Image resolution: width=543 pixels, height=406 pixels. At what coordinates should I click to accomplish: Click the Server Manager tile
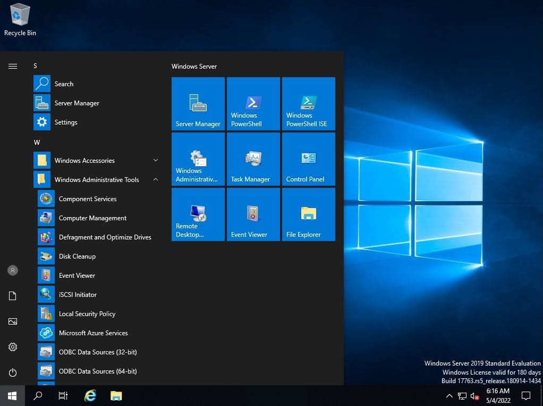point(198,104)
